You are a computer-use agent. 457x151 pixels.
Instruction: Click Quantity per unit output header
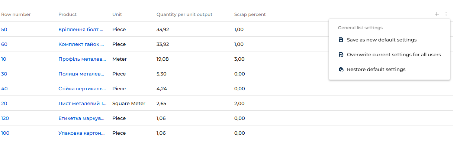point(184,14)
